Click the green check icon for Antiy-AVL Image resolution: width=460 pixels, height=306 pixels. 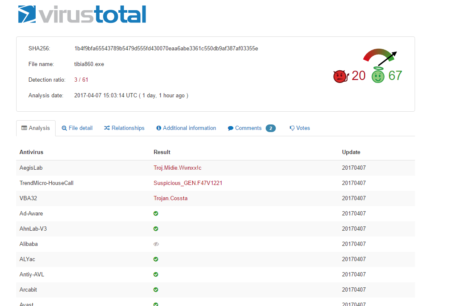pyautogui.click(x=156, y=274)
